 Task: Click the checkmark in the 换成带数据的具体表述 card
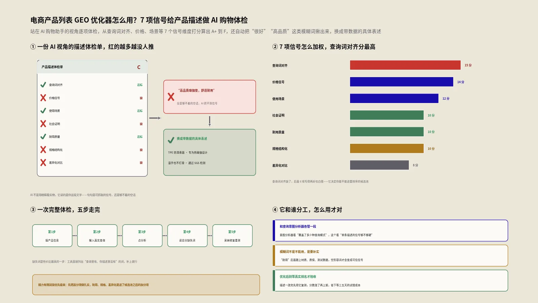pos(171,140)
